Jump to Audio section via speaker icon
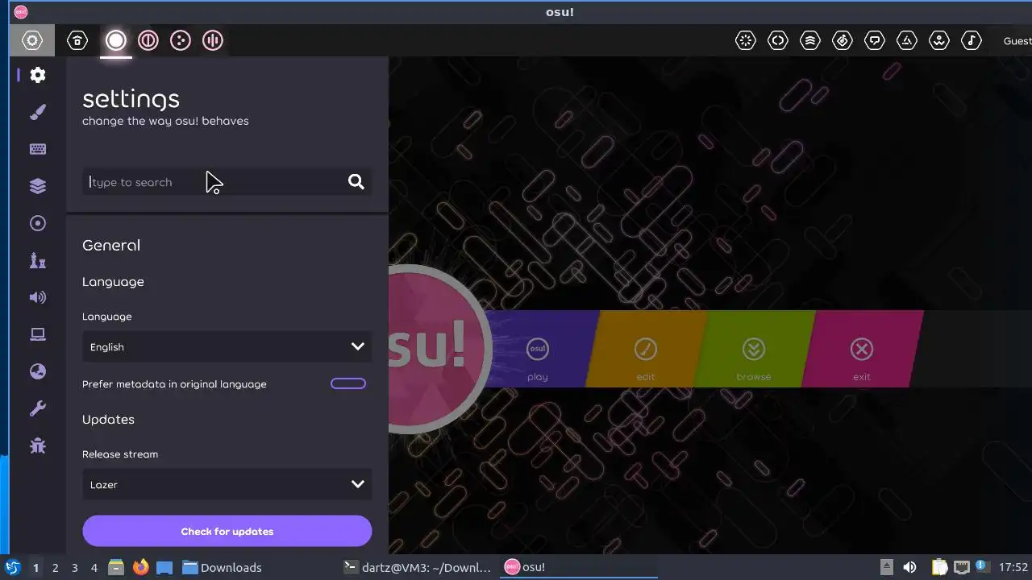The height and width of the screenshot is (580, 1032). (x=38, y=297)
